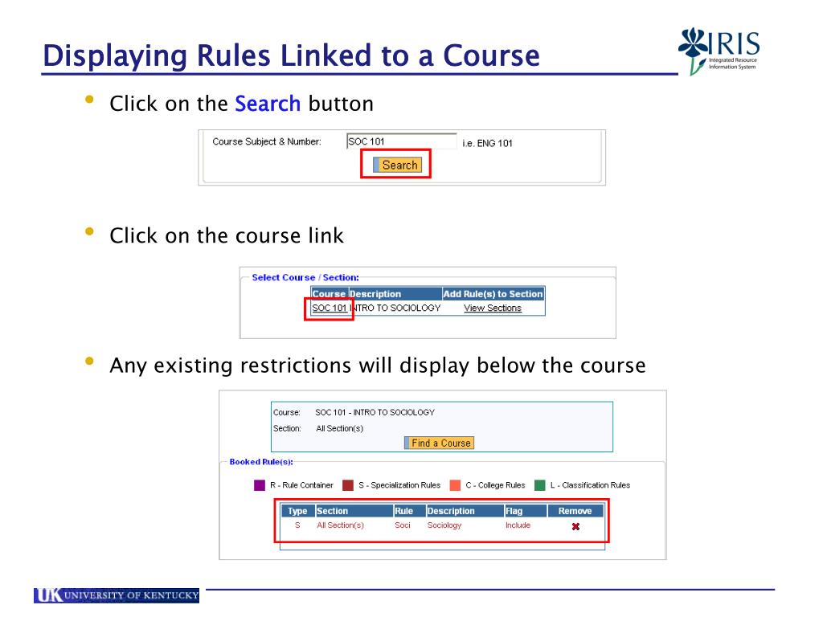Click the Course Subject & Number input field

[x=402, y=141]
